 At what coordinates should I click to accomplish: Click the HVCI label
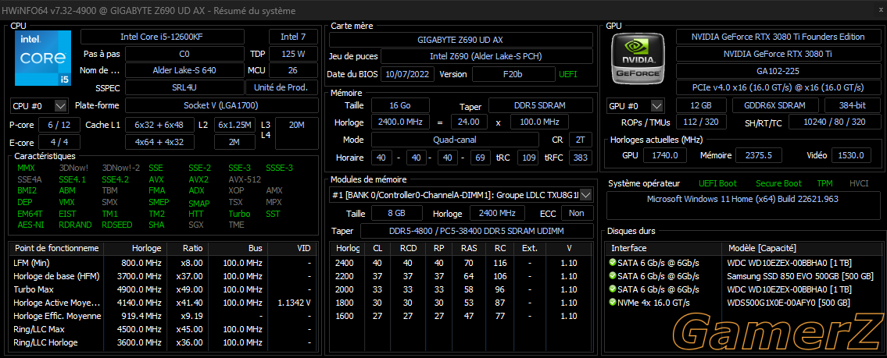859,183
